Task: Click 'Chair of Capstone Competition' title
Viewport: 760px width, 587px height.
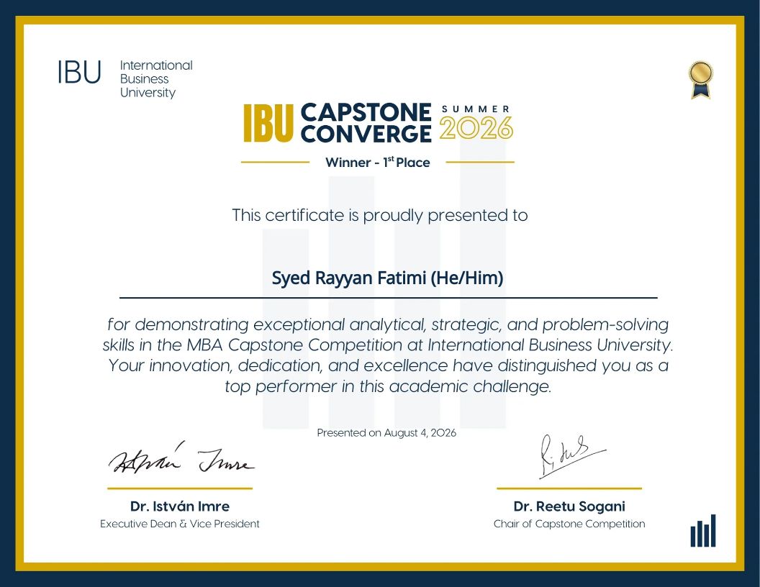Action: [569, 524]
